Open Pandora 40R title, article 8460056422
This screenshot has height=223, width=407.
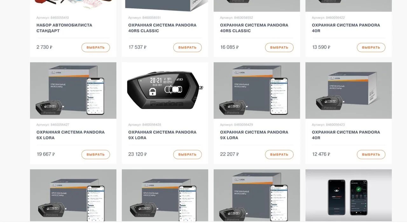click(346, 28)
